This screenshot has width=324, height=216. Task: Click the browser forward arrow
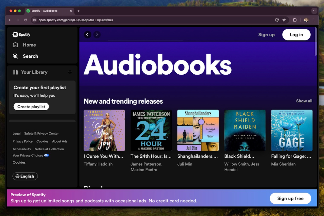[17, 20]
